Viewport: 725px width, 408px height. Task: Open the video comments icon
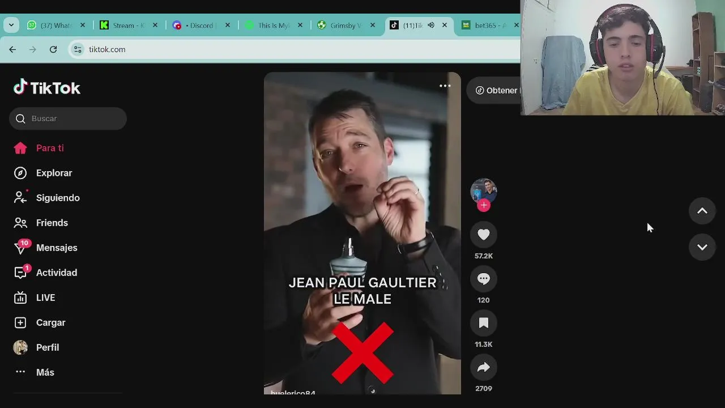click(x=484, y=279)
